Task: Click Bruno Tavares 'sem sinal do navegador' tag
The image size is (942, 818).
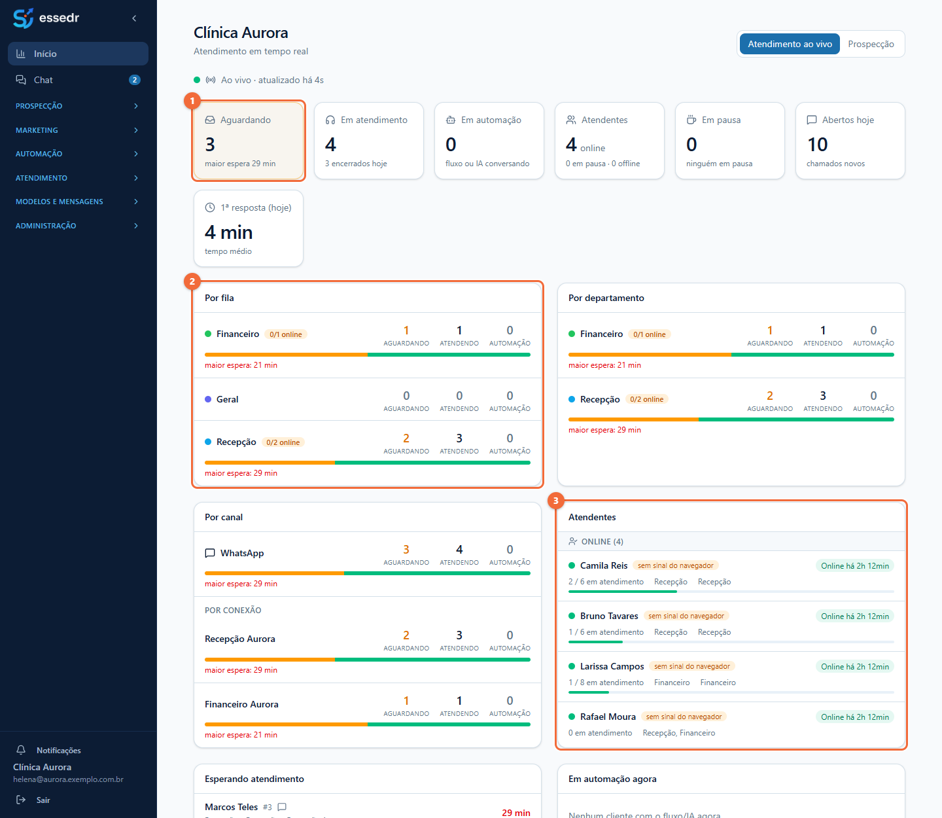Action: [x=686, y=616]
